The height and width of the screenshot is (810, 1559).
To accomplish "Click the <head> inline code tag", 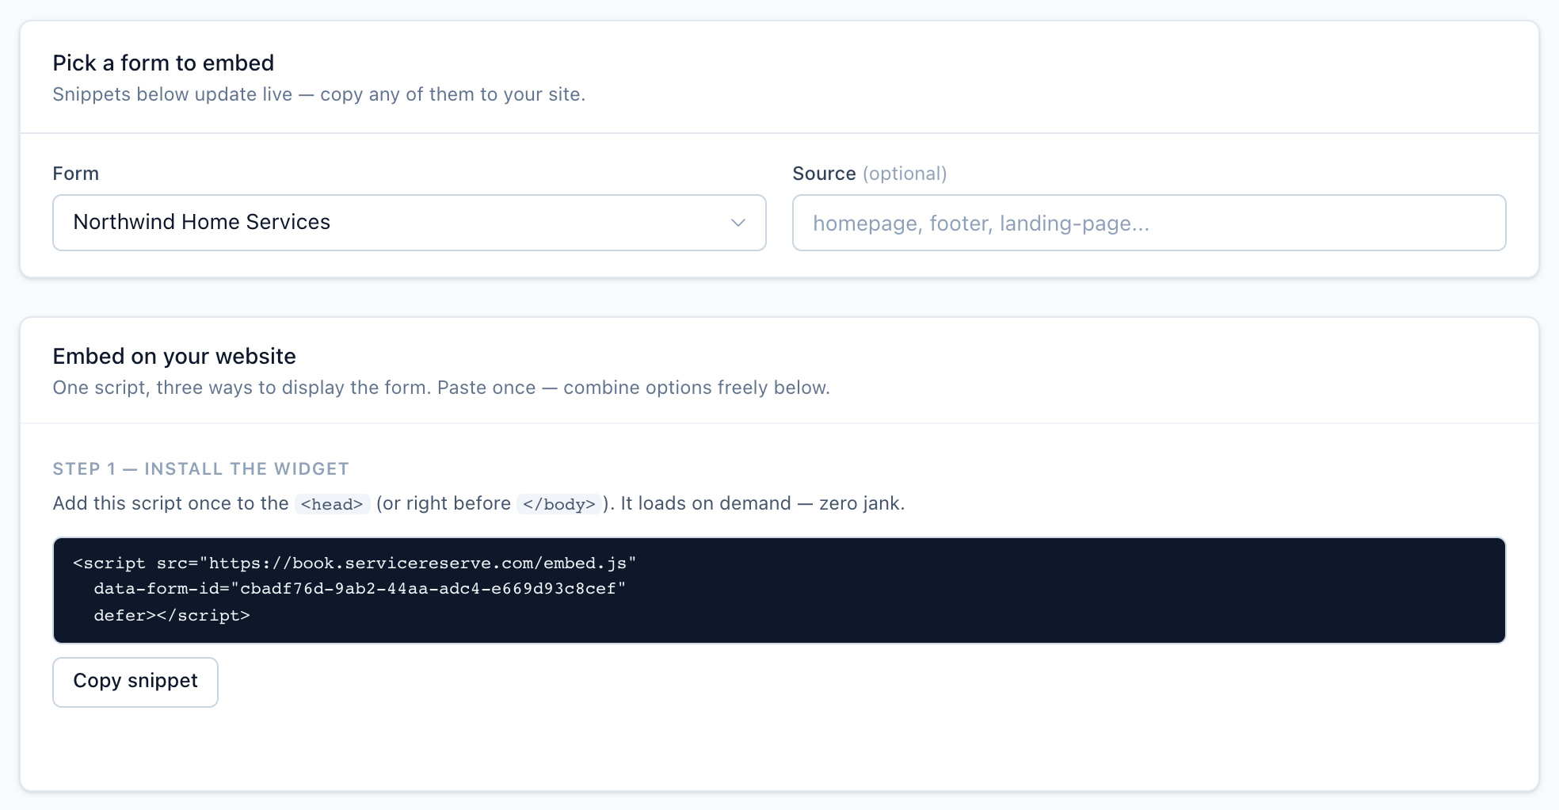I will tap(332, 504).
